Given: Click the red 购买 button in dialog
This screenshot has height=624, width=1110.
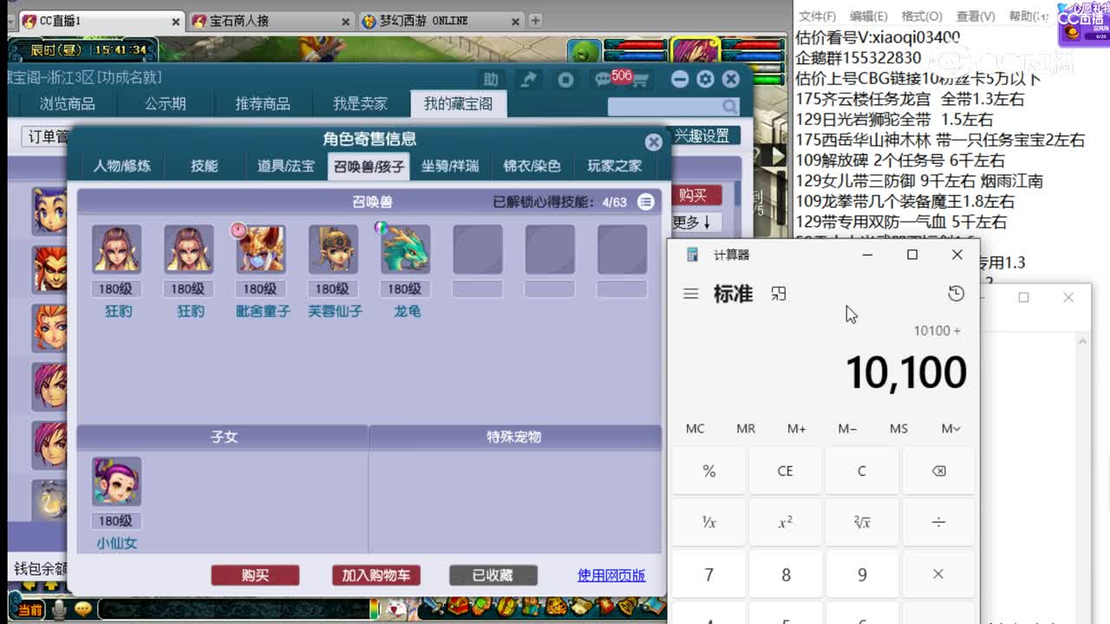Looking at the screenshot, I should coord(255,575).
